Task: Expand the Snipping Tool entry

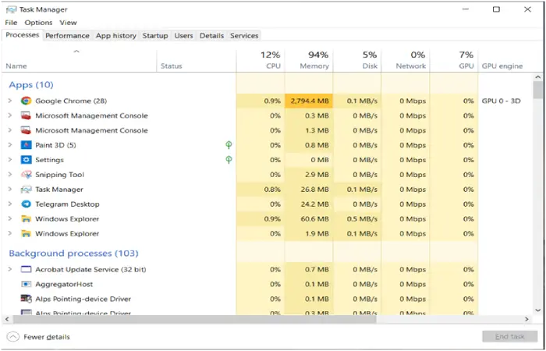Action: pos(10,175)
